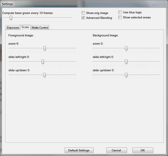Select the Scale tab
Image resolution: width=168 pixels, height=156 pixels.
(x=25, y=27)
